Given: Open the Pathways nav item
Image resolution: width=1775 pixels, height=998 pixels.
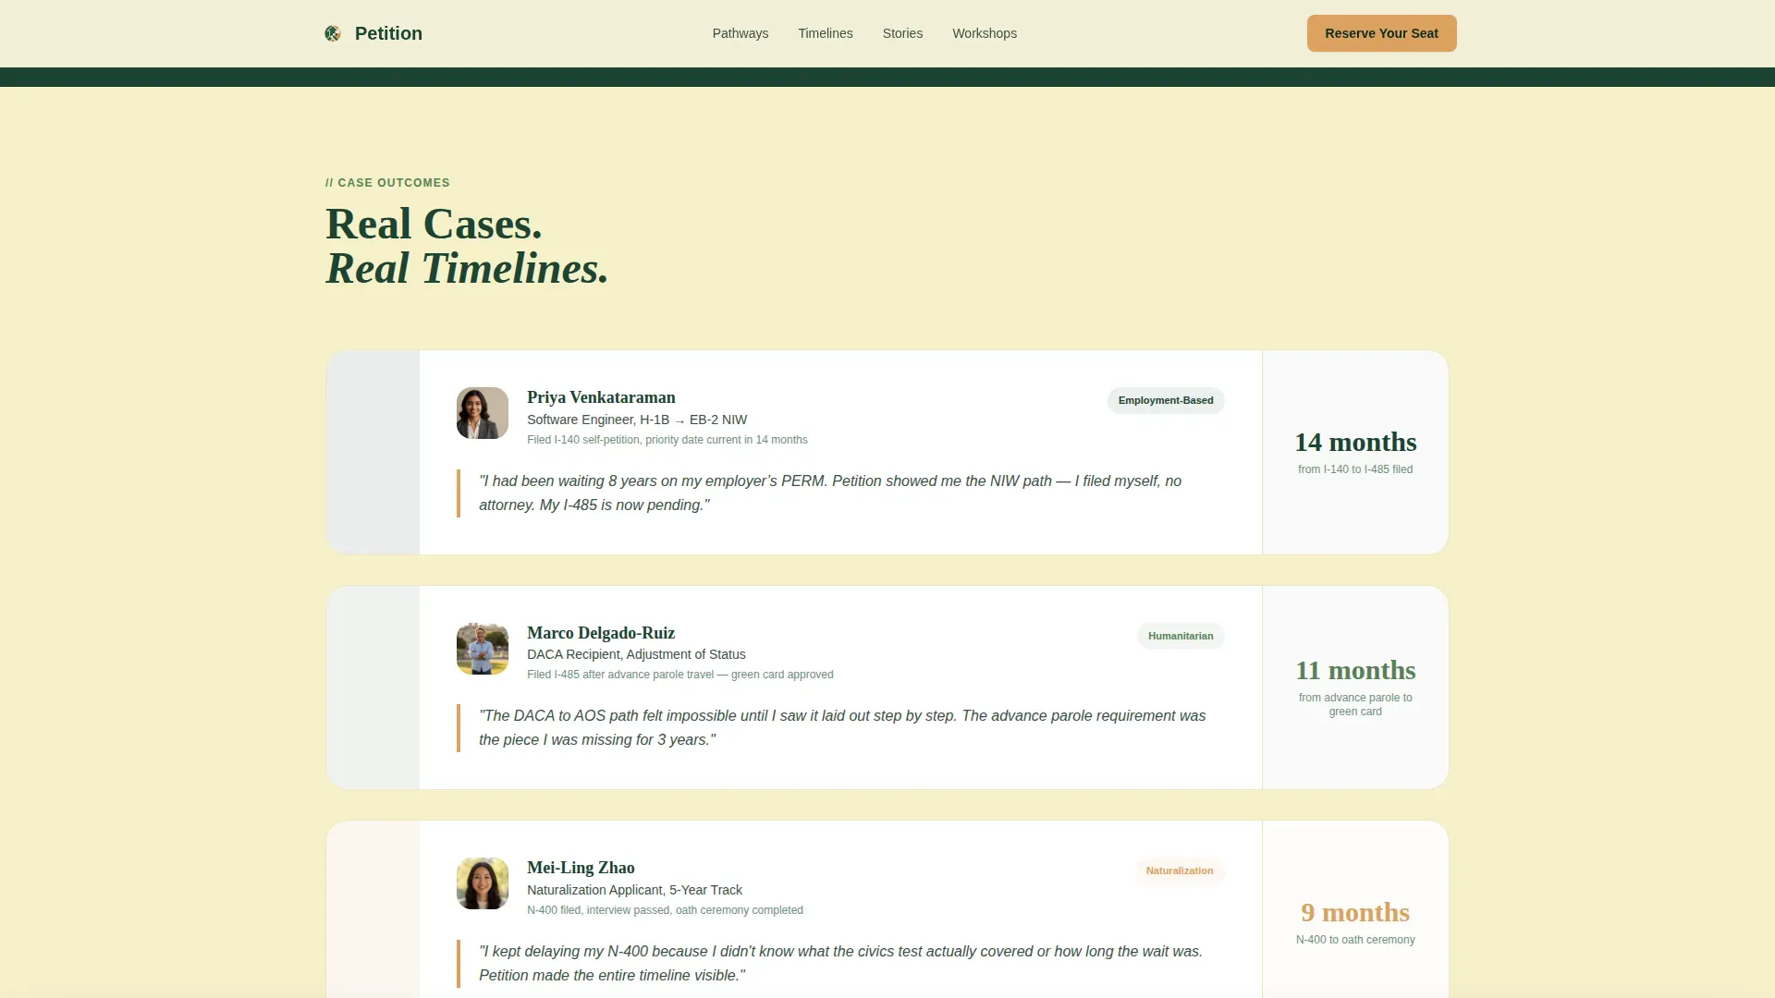Looking at the screenshot, I should [x=740, y=33].
